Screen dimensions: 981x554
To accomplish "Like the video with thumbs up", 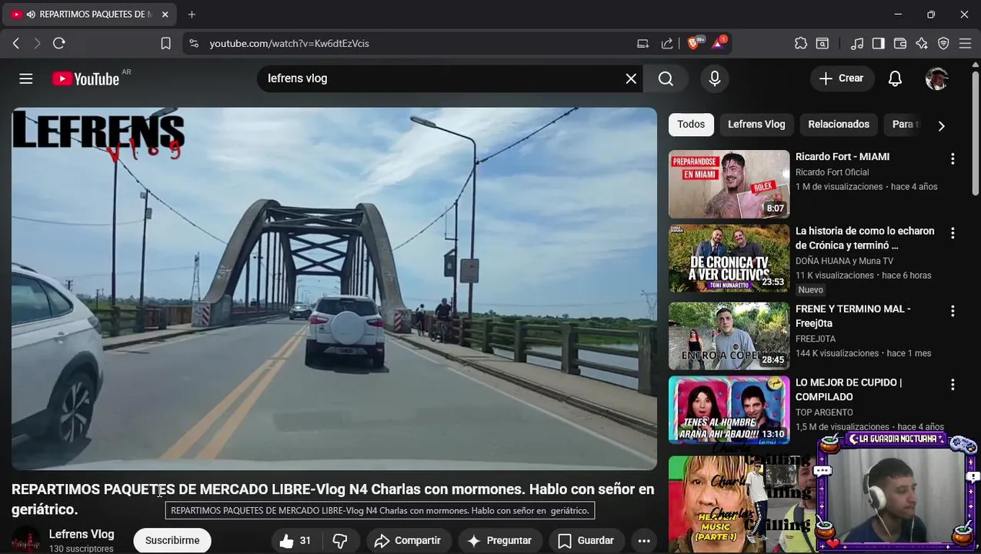I will [295, 541].
